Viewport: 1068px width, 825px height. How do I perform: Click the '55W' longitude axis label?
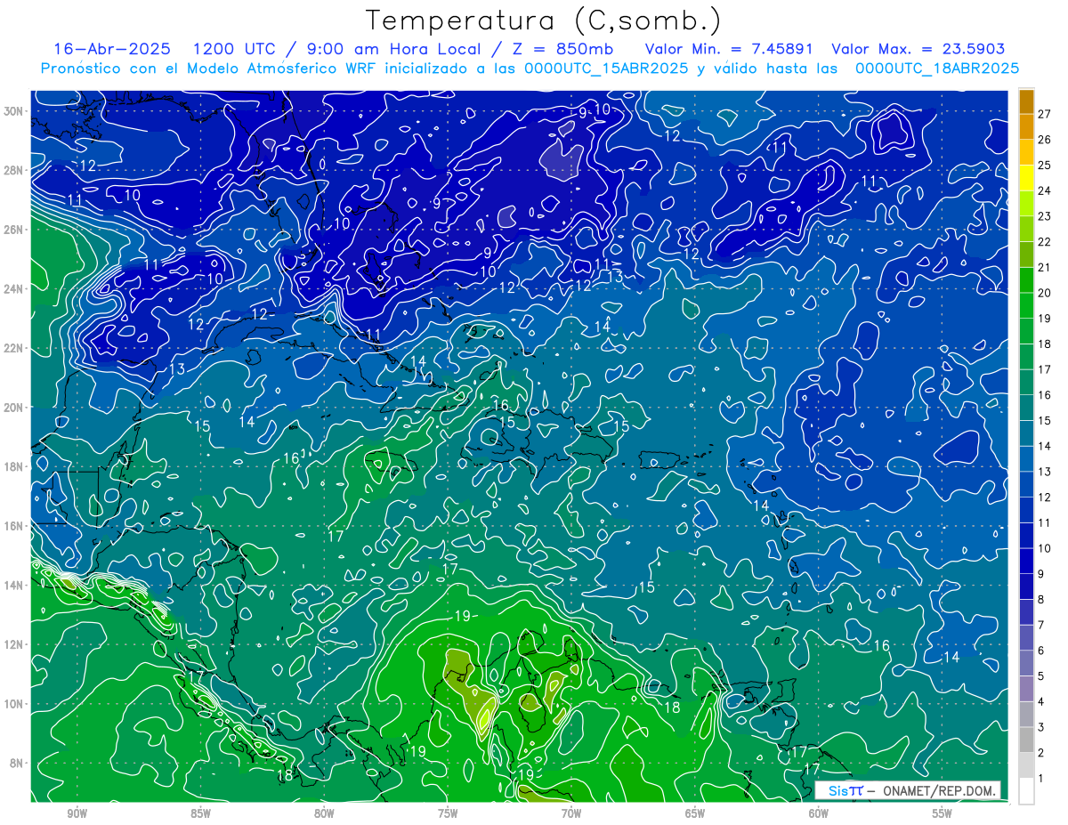[x=943, y=813]
